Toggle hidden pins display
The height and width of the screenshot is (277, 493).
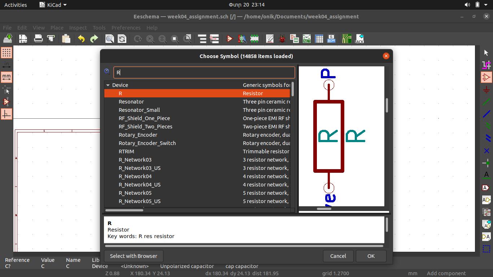pyautogui.click(x=6, y=102)
